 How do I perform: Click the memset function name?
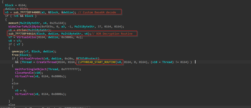click(x=14, y=23)
